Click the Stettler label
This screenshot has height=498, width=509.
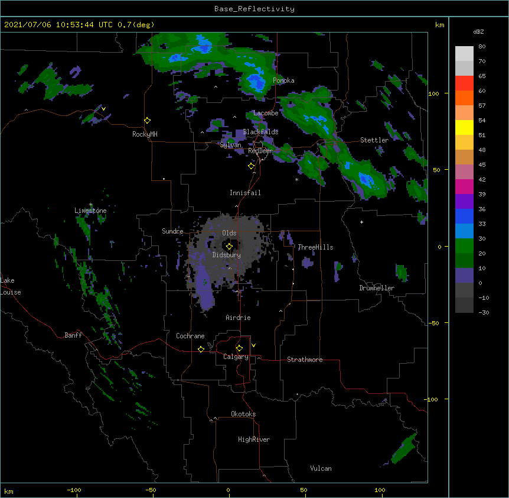pyautogui.click(x=374, y=140)
